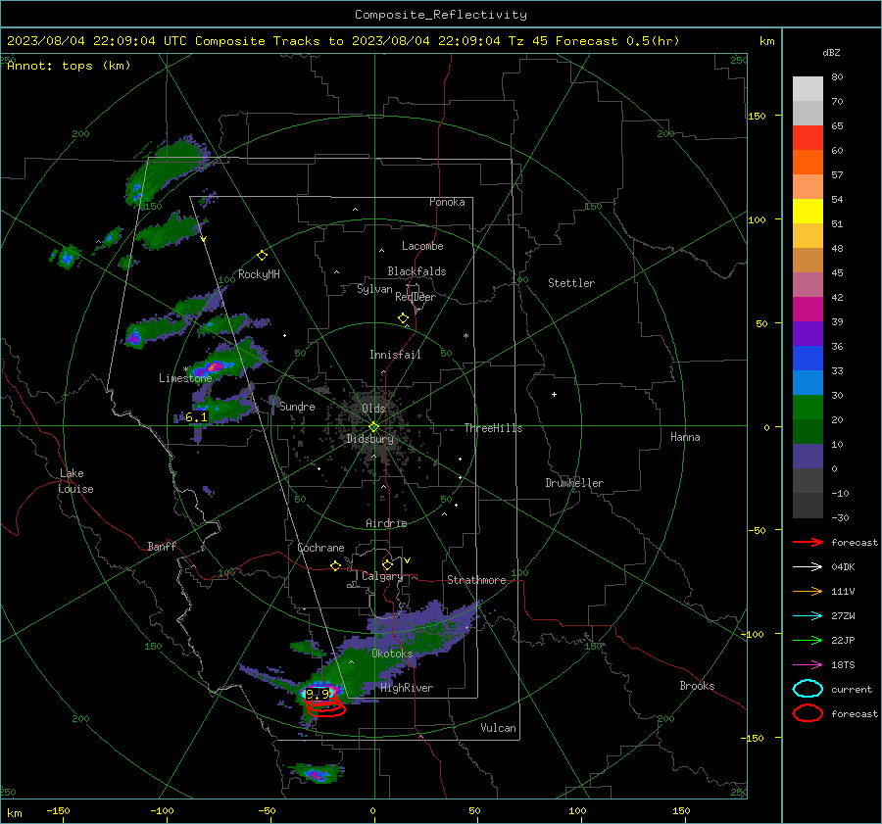Click the Strathmore city label
The image size is (882, 824).
[x=476, y=580]
